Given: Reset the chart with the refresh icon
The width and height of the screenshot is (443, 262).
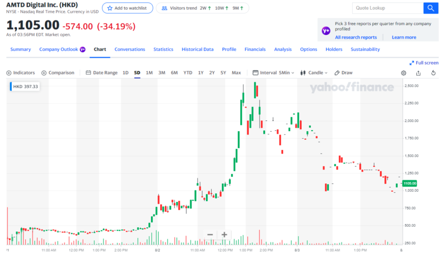Looking at the screenshot, I should (433, 73).
